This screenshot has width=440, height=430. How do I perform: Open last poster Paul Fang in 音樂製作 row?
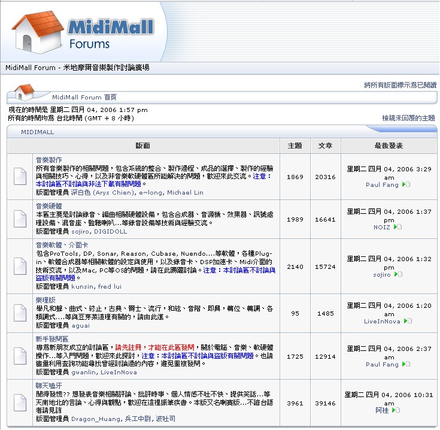382,184
